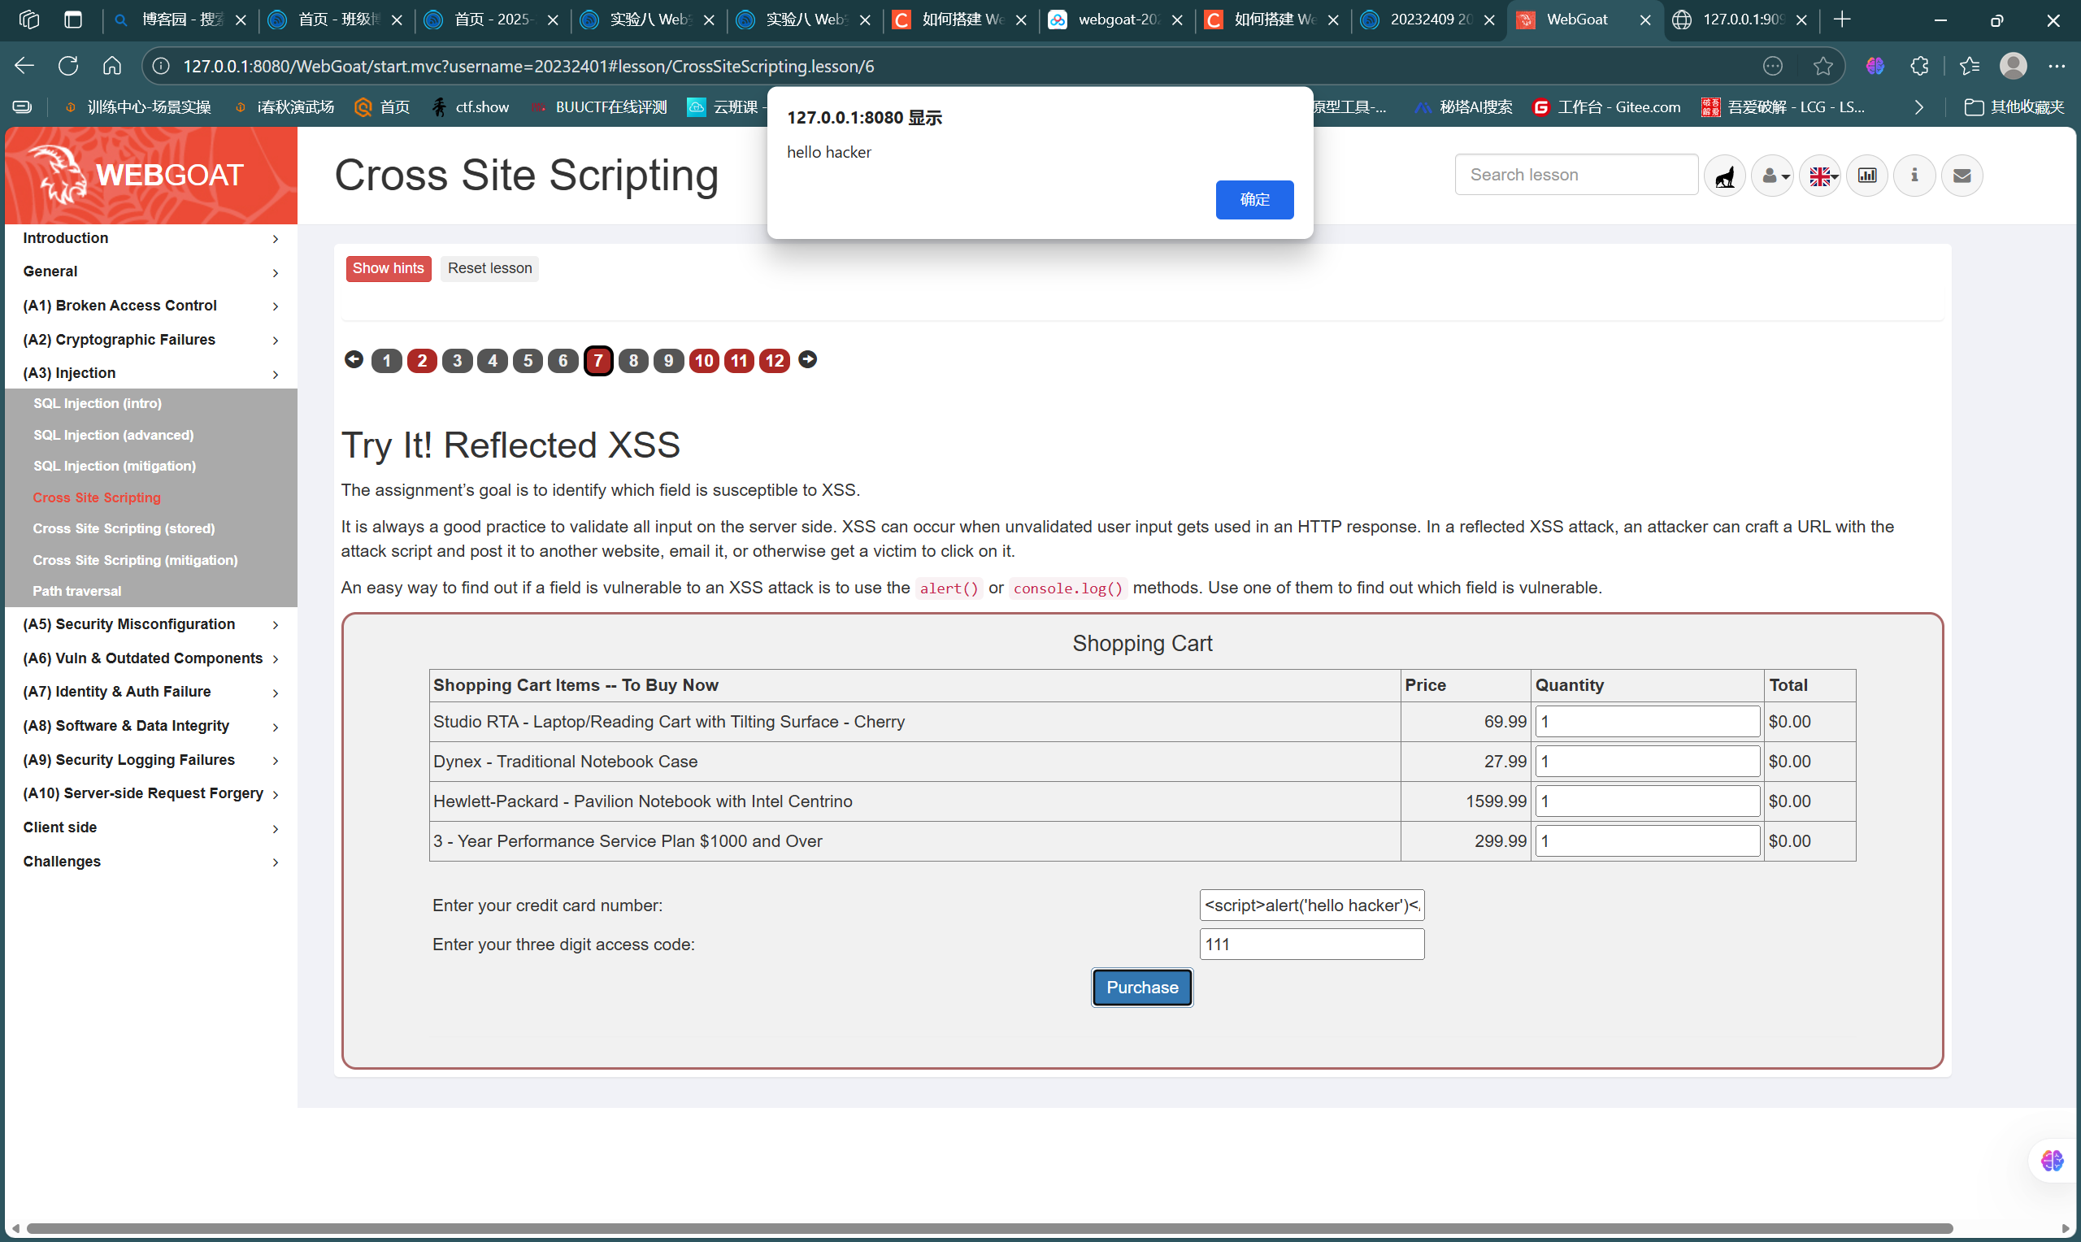Go to lesson page 10
This screenshot has width=2081, height=1242.
(704, 361)
